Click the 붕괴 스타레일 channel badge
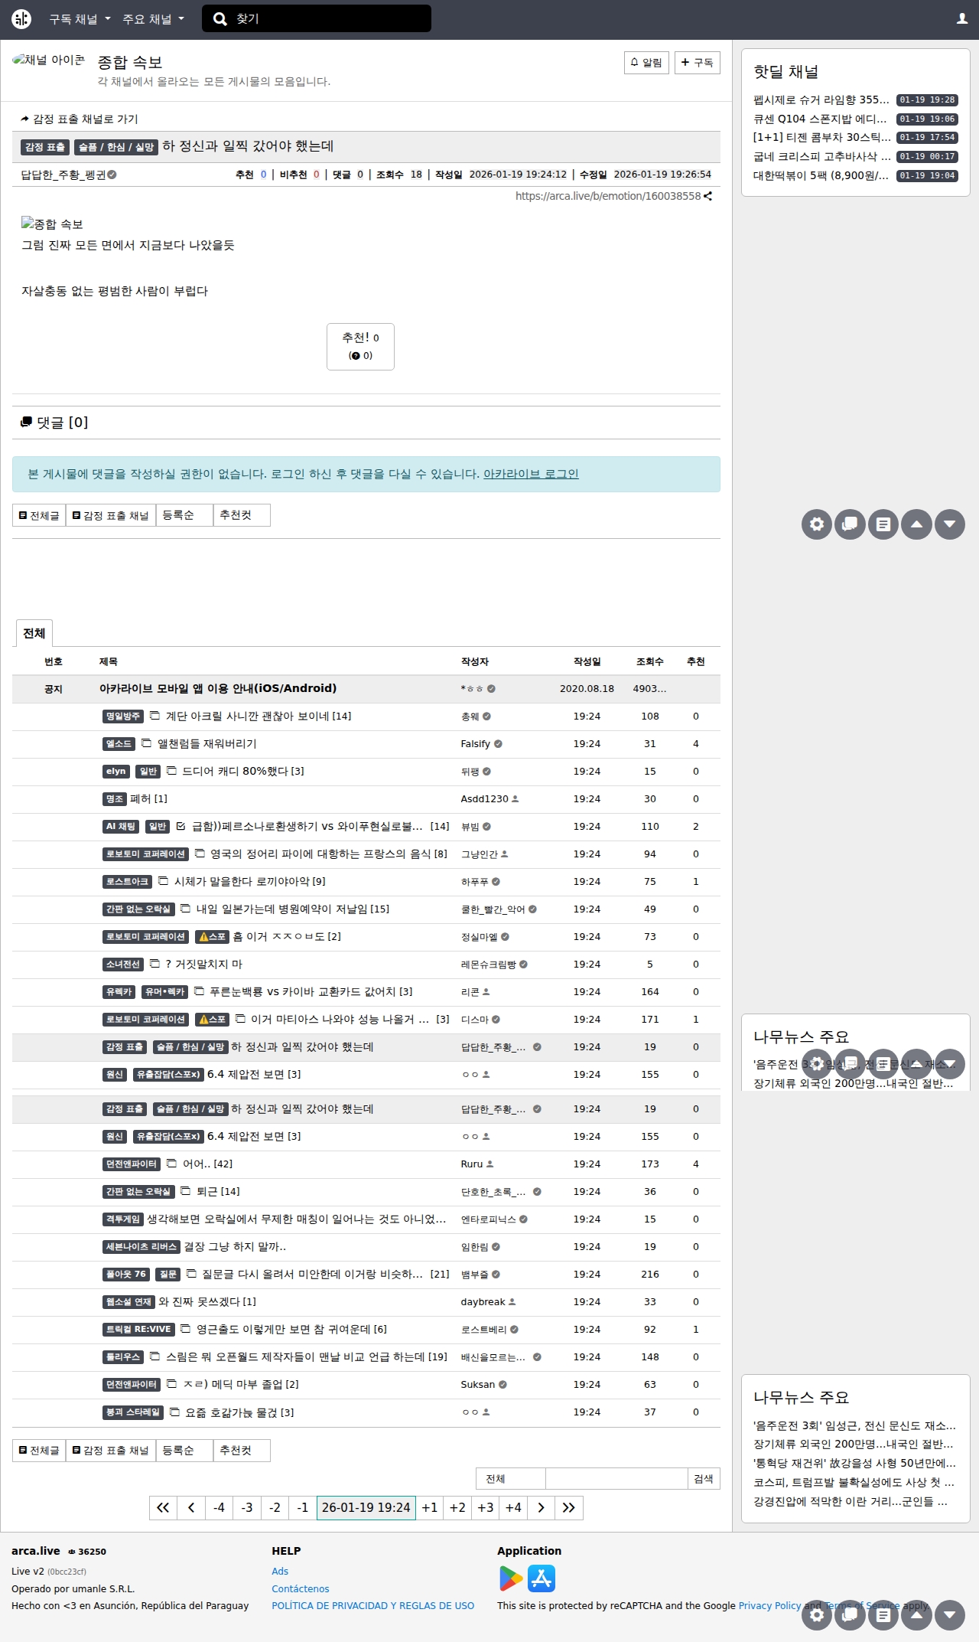This screenshot has width=979, height=1642. pos(133,1412)
